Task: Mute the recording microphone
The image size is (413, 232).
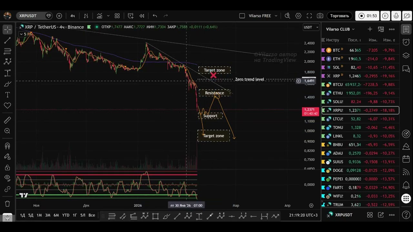Action: (x=396, y=16)
